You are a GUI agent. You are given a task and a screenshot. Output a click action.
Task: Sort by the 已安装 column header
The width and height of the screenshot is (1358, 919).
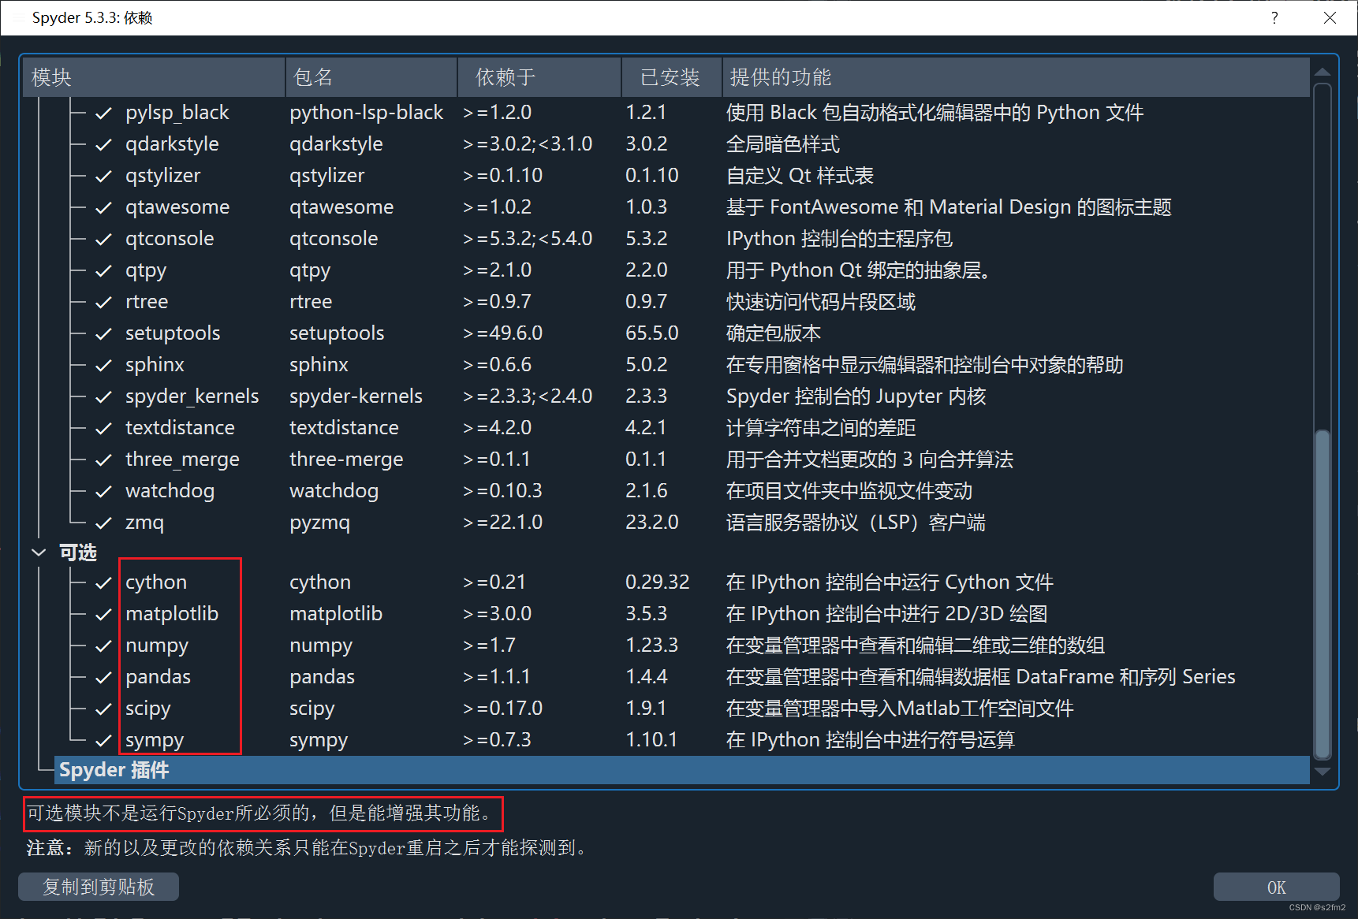pos(672,77)
